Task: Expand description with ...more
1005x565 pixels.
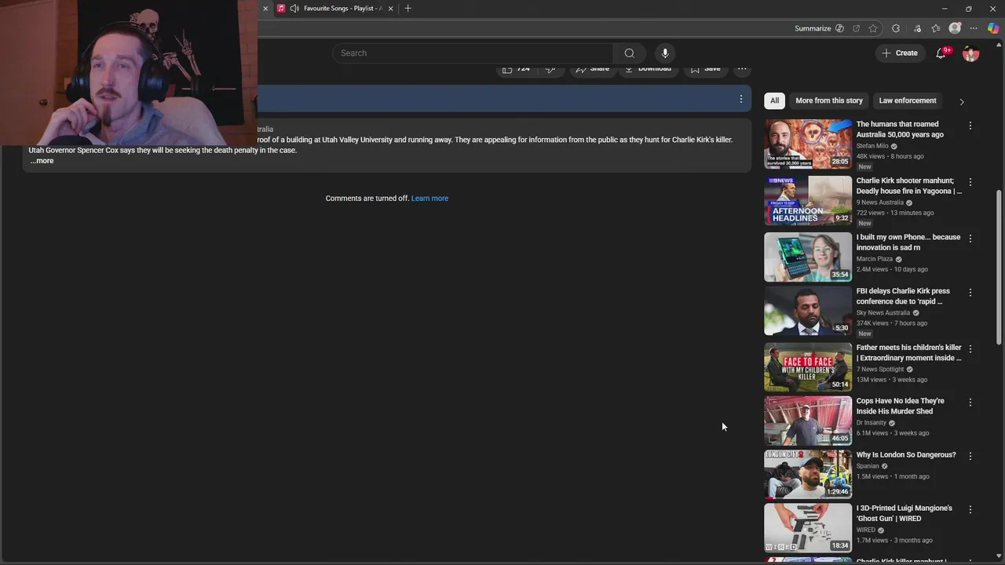Action: pos(42,161)
